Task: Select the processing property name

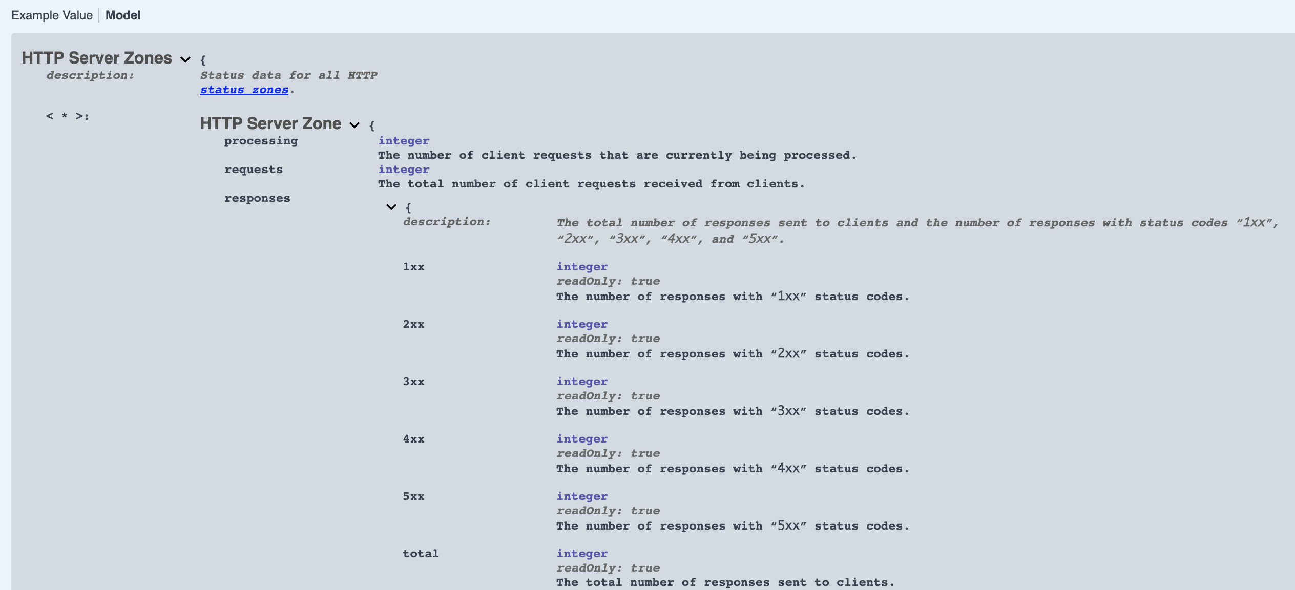Action: coord(261,141)
